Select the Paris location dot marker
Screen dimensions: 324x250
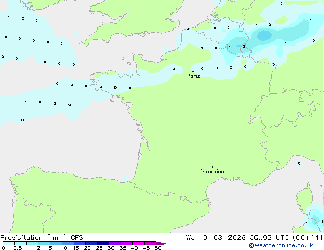[193, 71]
